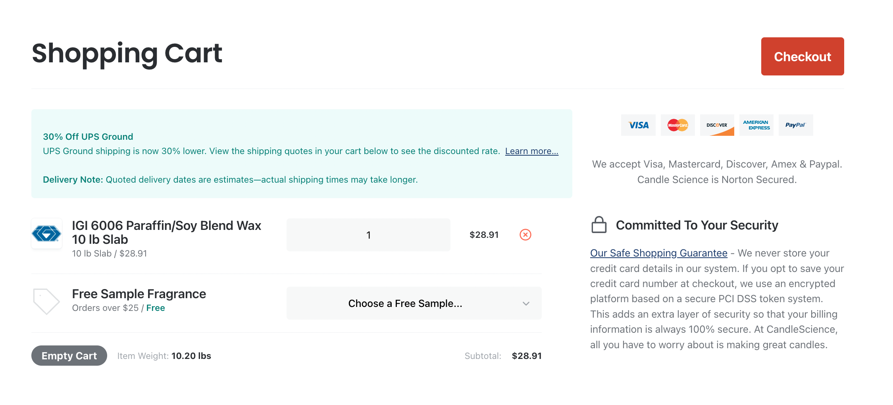
Task: Click the security lock icon
Action: click(599, 225)
